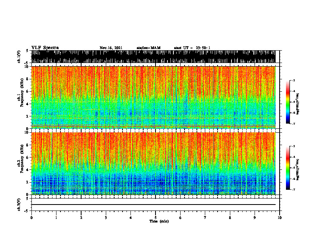Click the time axis tick label "7"
This screenshot has height=244, width=315.
(205, 218)
